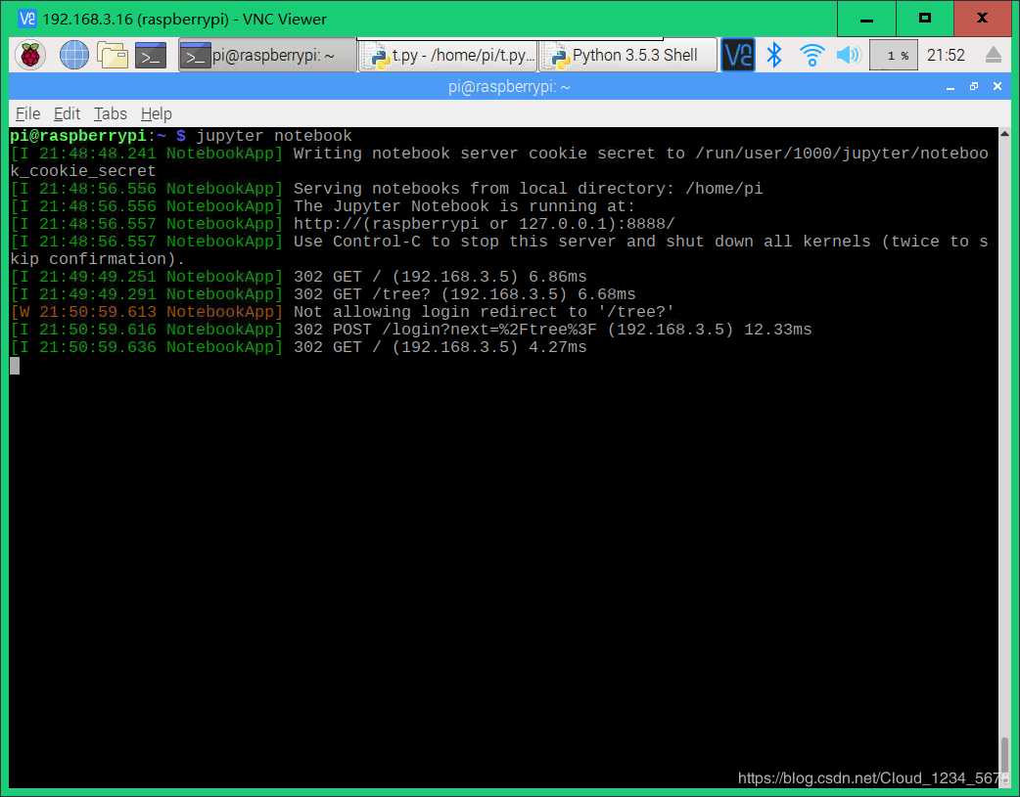Viewport: 1020px width, 797px height.
Task: Click the terminal cursor block
Action: pyautogui.click(x=15, y=366)
